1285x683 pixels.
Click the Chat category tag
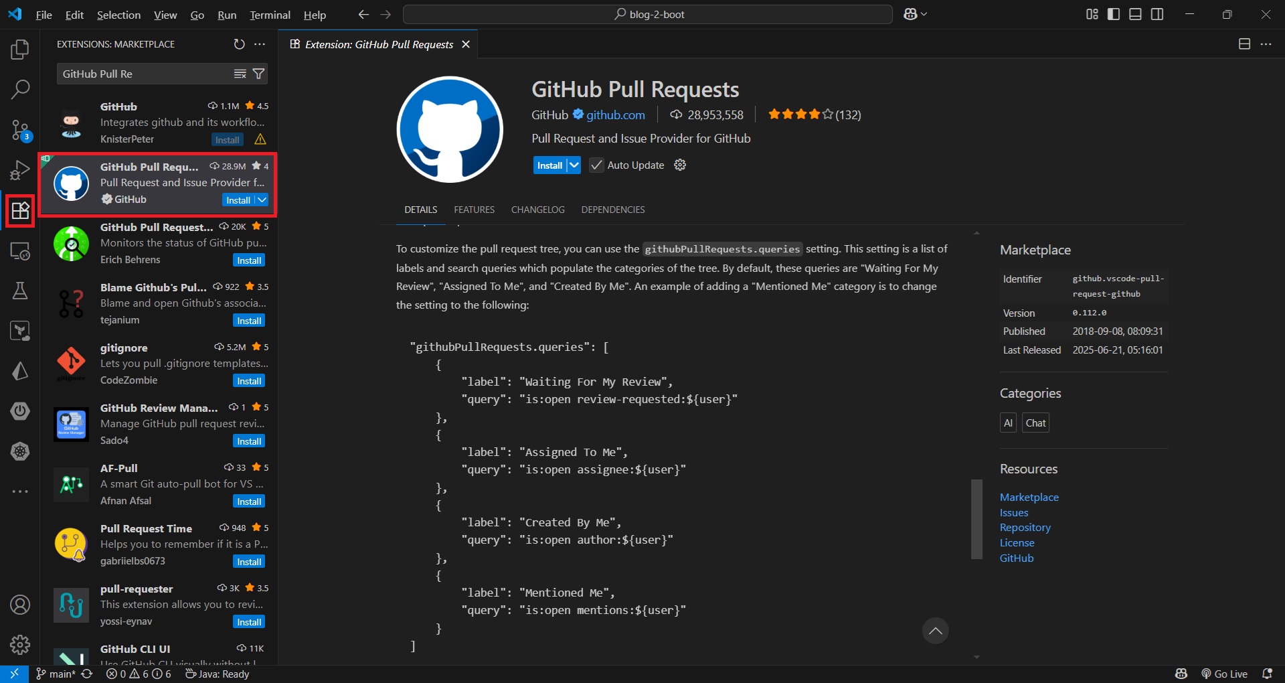[x=1035, y=423]
